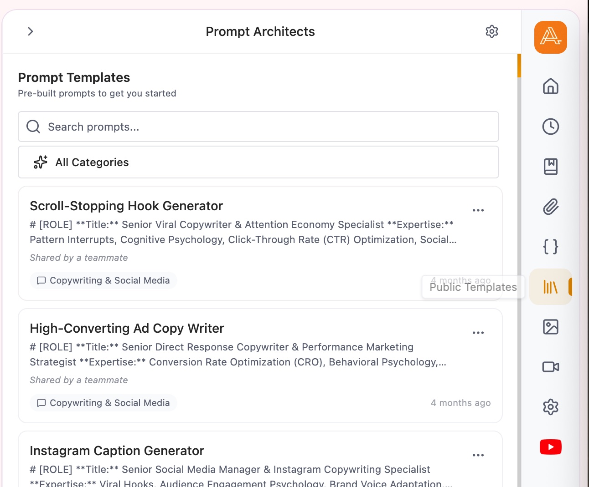This screenshot has height=487, width=589.
Task: Click the red YouTube icon
Action: click(550, 447)
